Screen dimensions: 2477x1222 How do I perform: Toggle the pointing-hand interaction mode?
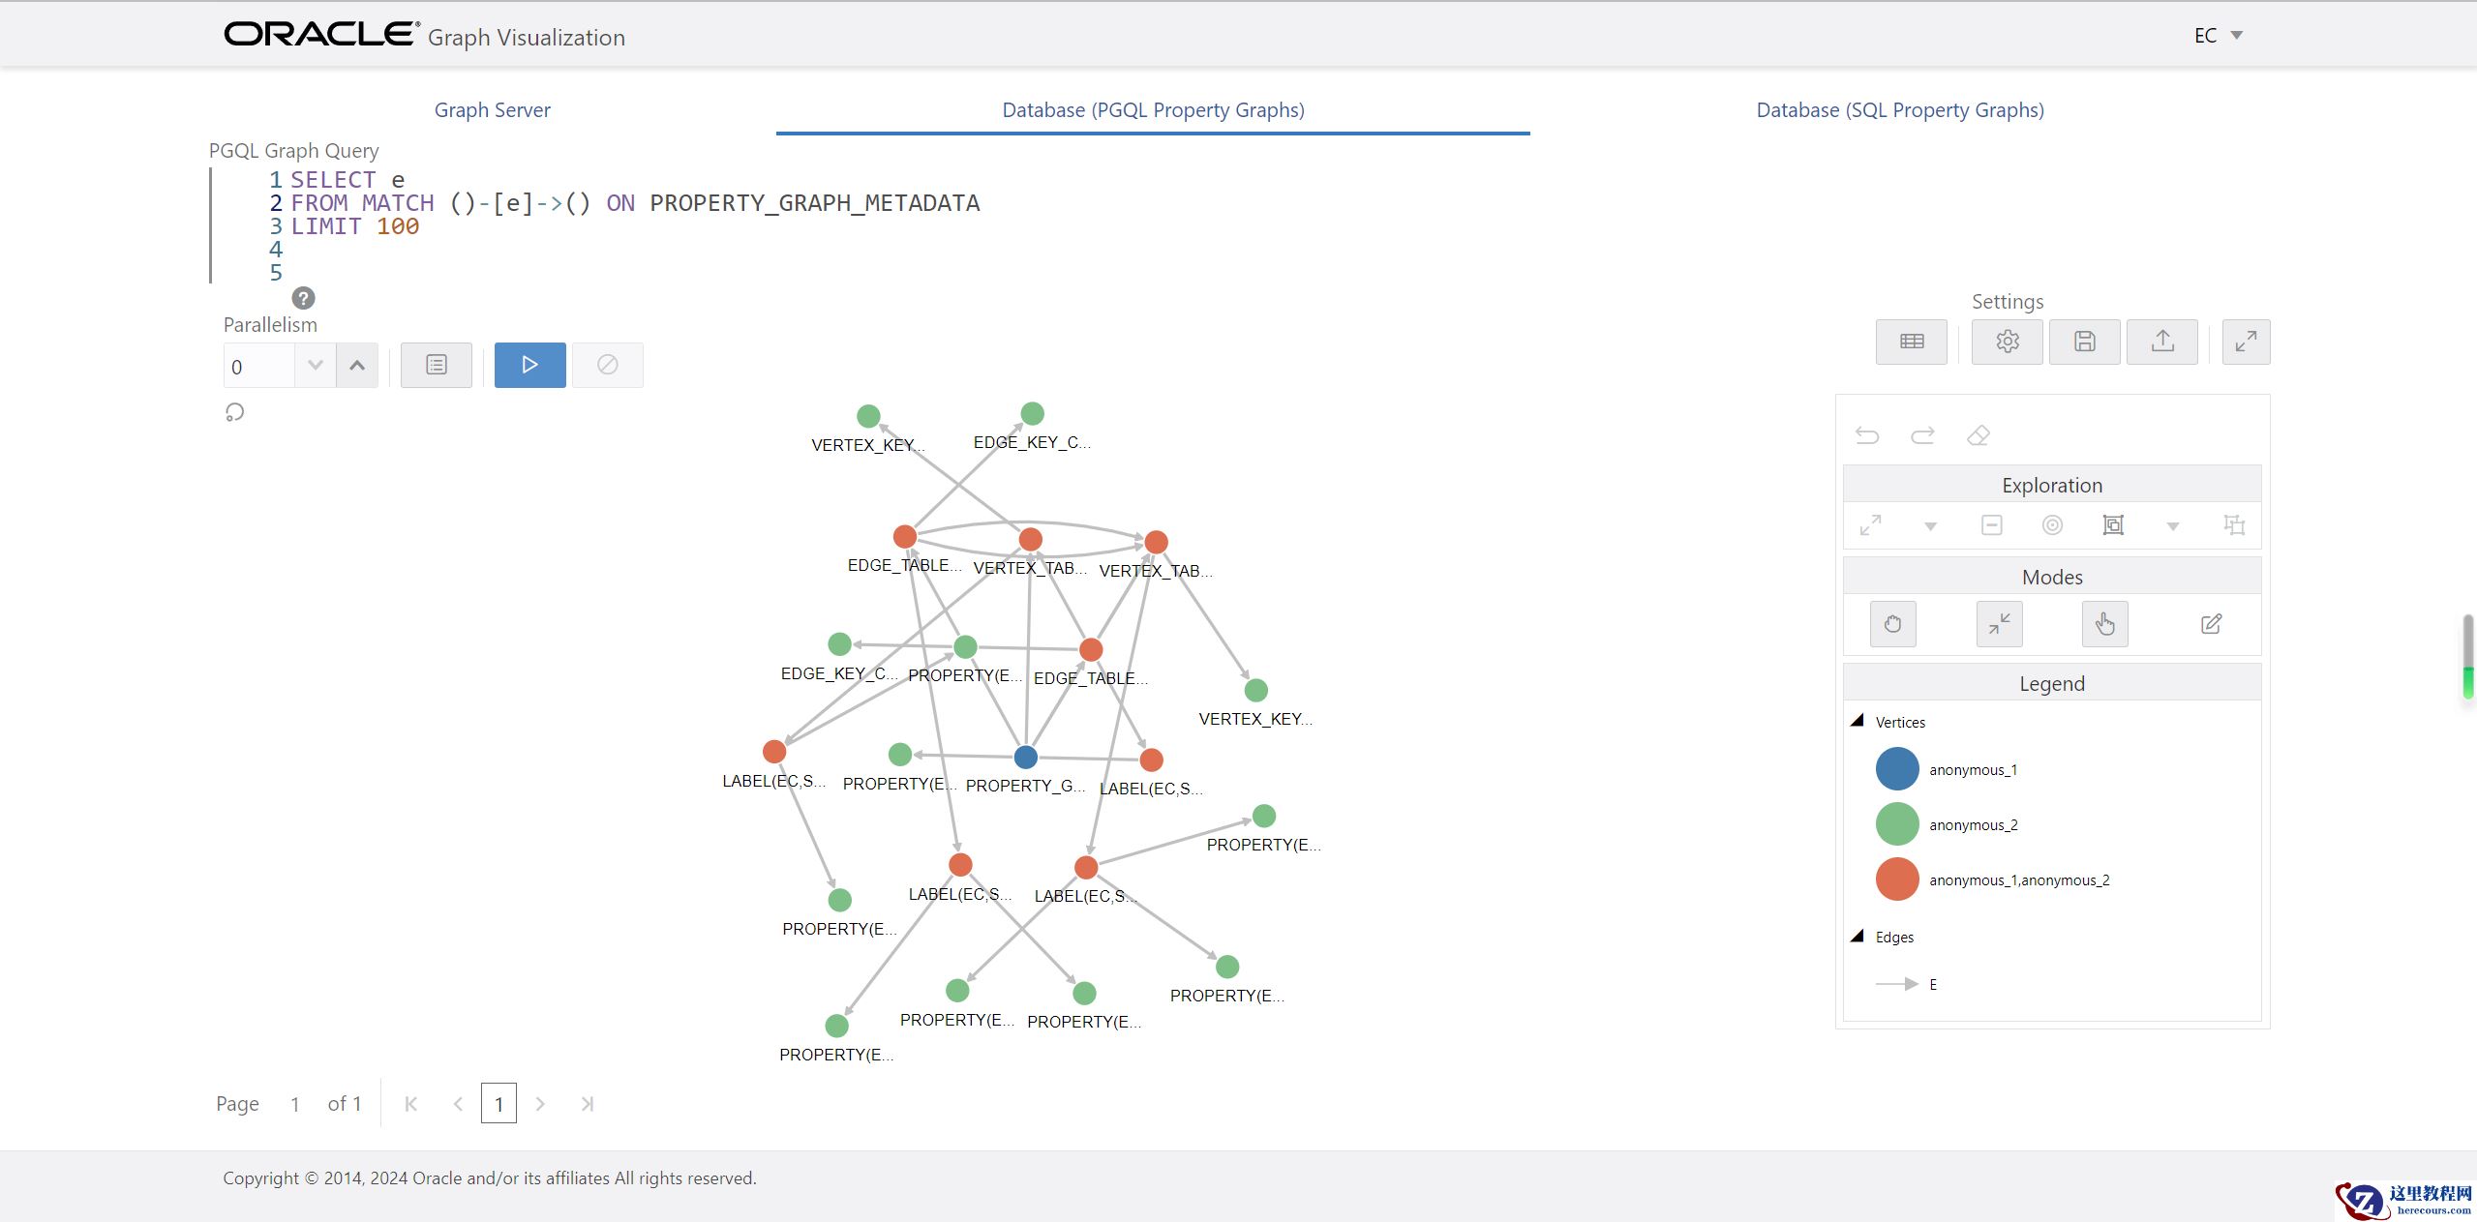[x=2104, y=624]
